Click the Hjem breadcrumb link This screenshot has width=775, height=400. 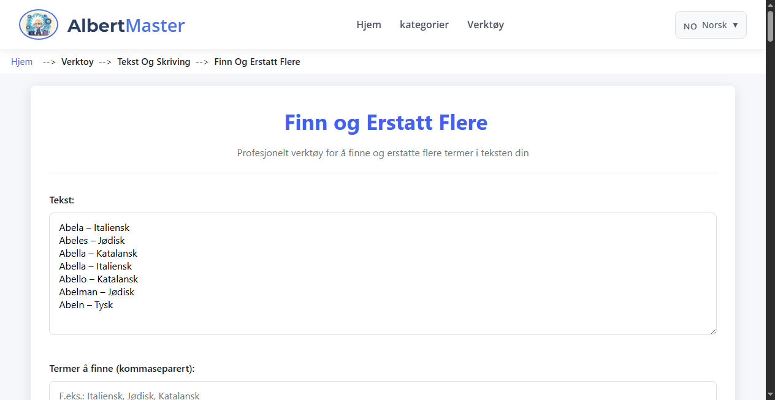click(21, 61)
